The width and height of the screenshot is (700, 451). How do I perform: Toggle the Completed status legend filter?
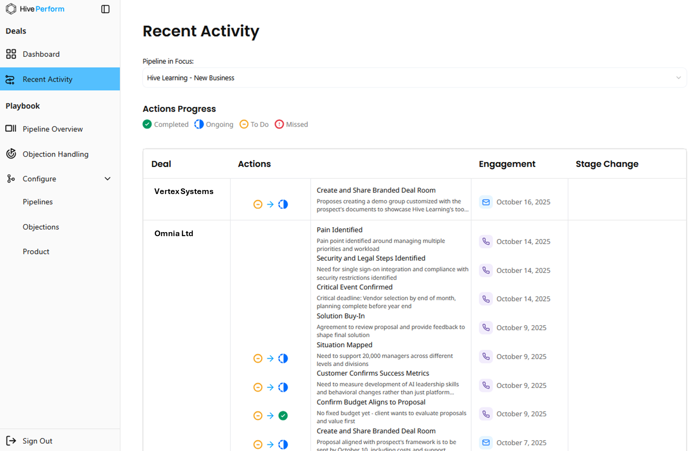click(166, 124)
